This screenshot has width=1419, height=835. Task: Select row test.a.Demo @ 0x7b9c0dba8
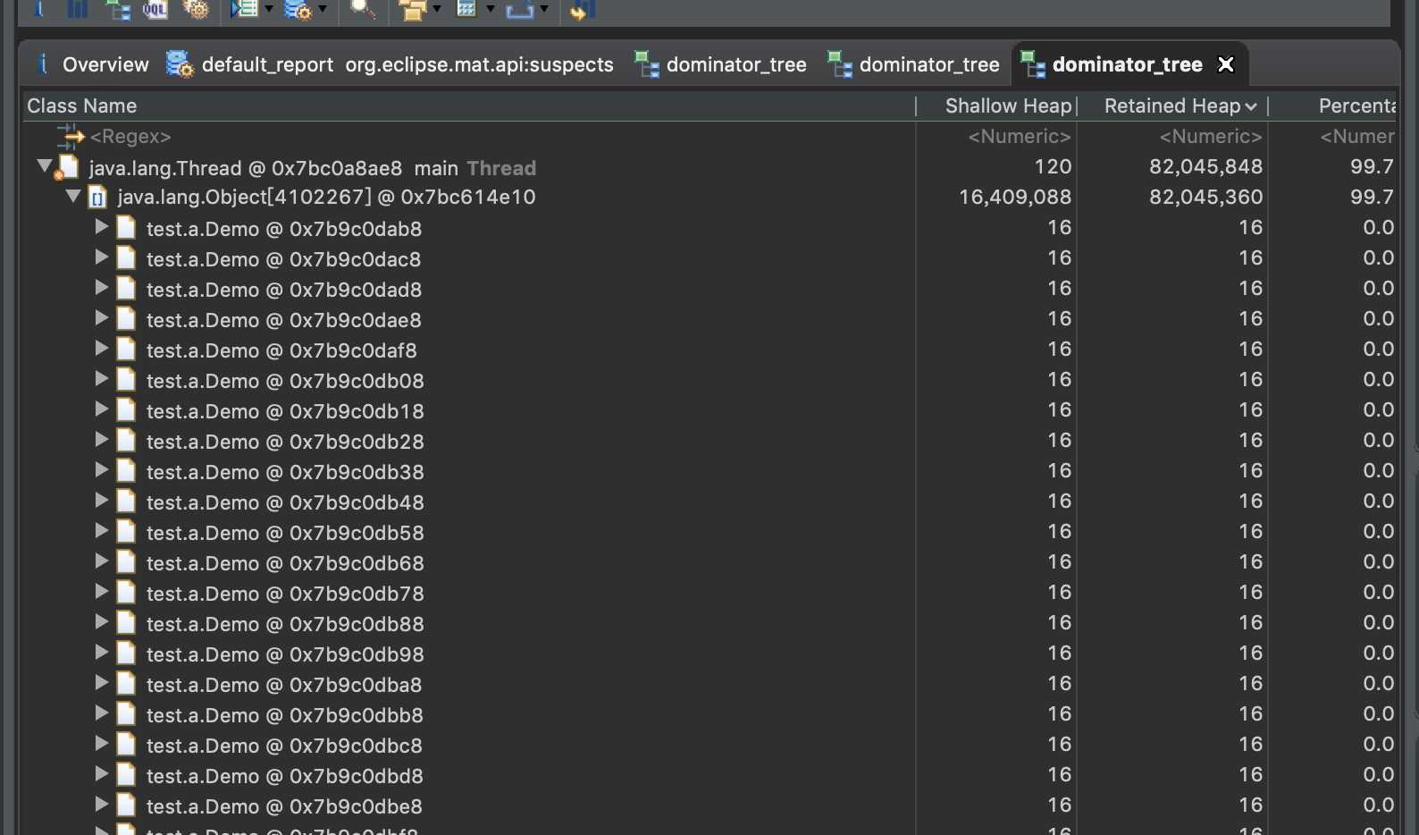click(709, 685)
